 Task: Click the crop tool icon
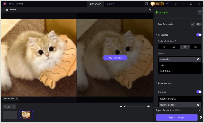(150, 10)
